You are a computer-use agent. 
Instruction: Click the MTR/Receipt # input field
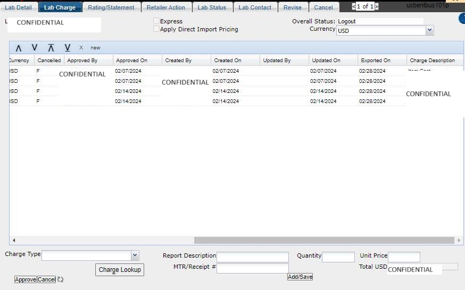pos(253,268)
